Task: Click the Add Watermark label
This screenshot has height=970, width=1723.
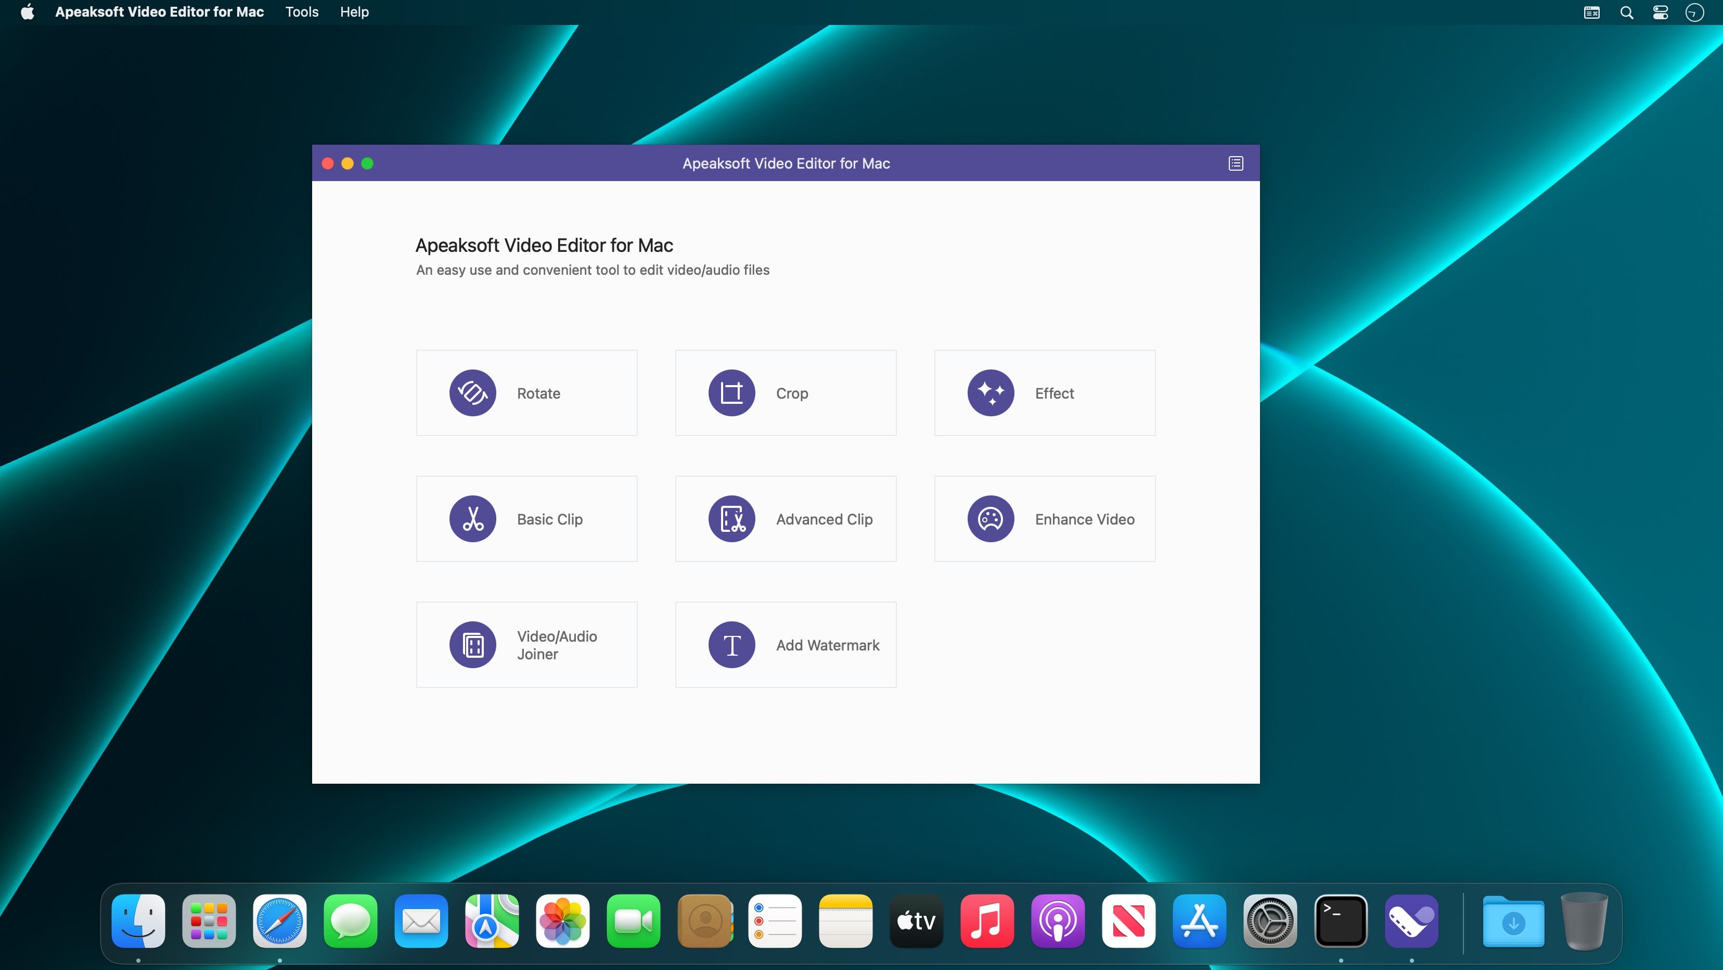Action: [x=827, y=645]
